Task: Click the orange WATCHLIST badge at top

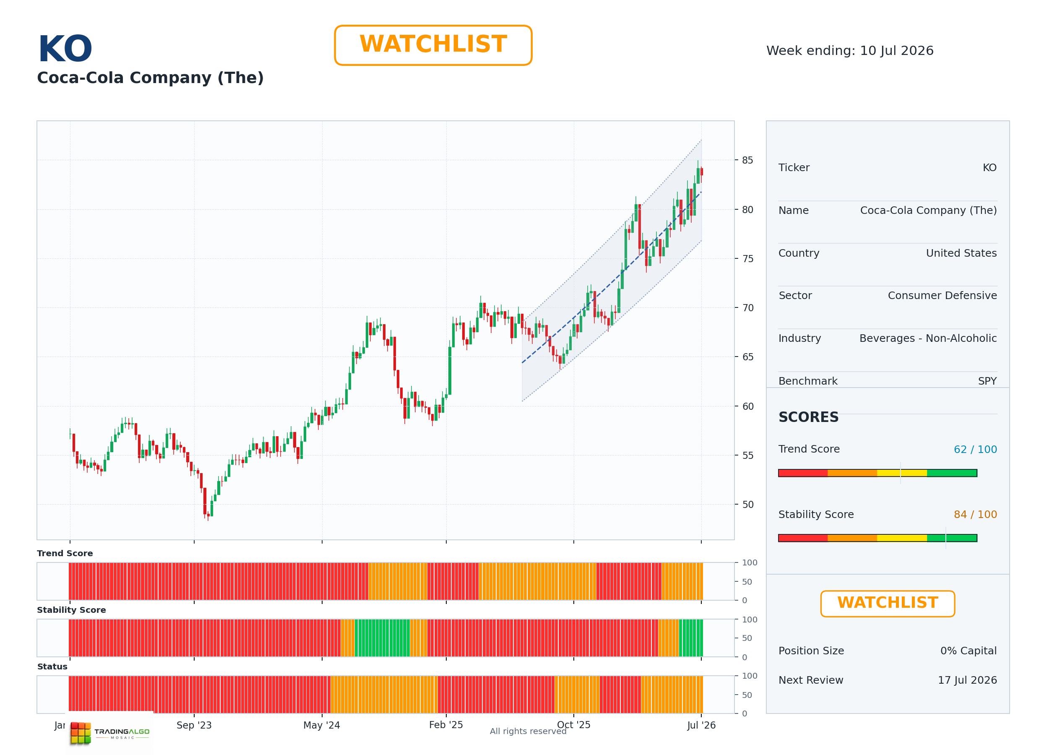Action: (x=433, y=45)
